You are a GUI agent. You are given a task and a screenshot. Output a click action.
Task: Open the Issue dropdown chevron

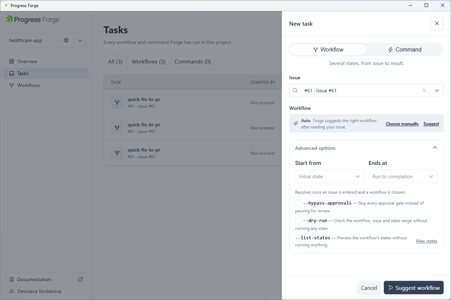click(x=437, y=91)
